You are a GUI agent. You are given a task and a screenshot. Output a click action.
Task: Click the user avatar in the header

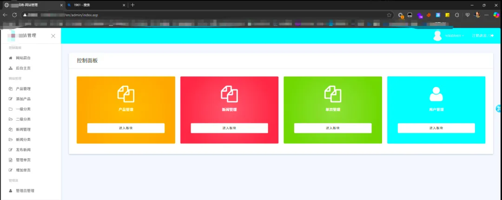pyautogui.click(x=437, y=36)
